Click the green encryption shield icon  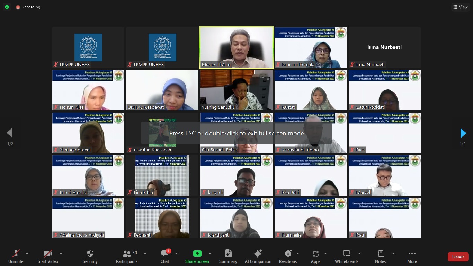[x=7, y=7]
